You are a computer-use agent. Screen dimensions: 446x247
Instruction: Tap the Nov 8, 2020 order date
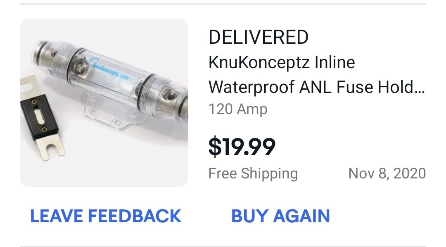tap(387, 173)
